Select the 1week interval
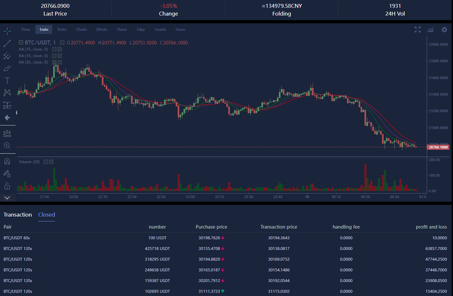The image size is (453, 296). point(160,29)
